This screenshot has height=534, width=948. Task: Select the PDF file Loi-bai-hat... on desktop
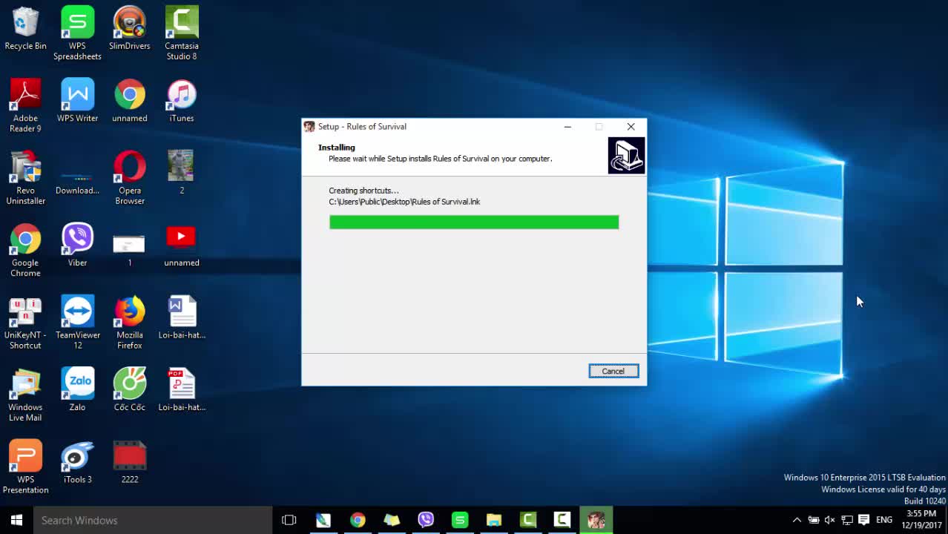click(x=182, y=390)
